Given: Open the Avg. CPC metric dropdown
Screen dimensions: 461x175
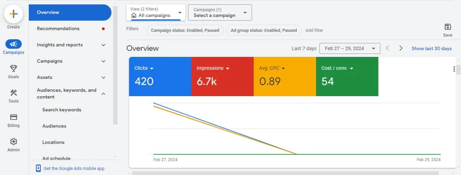Looking at the screenshot, I should click(x=283, y=68).
